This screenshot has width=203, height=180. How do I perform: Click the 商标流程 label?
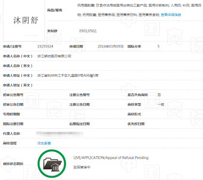pyautogui.click(x=10, y=143)
